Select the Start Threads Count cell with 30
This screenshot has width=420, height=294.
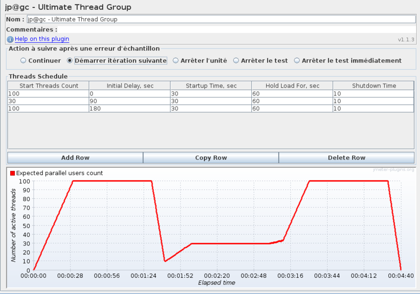pos(48,101)
